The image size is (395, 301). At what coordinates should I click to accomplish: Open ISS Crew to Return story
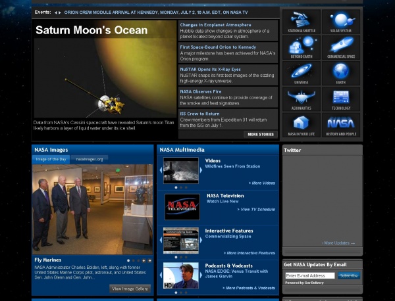199,114
